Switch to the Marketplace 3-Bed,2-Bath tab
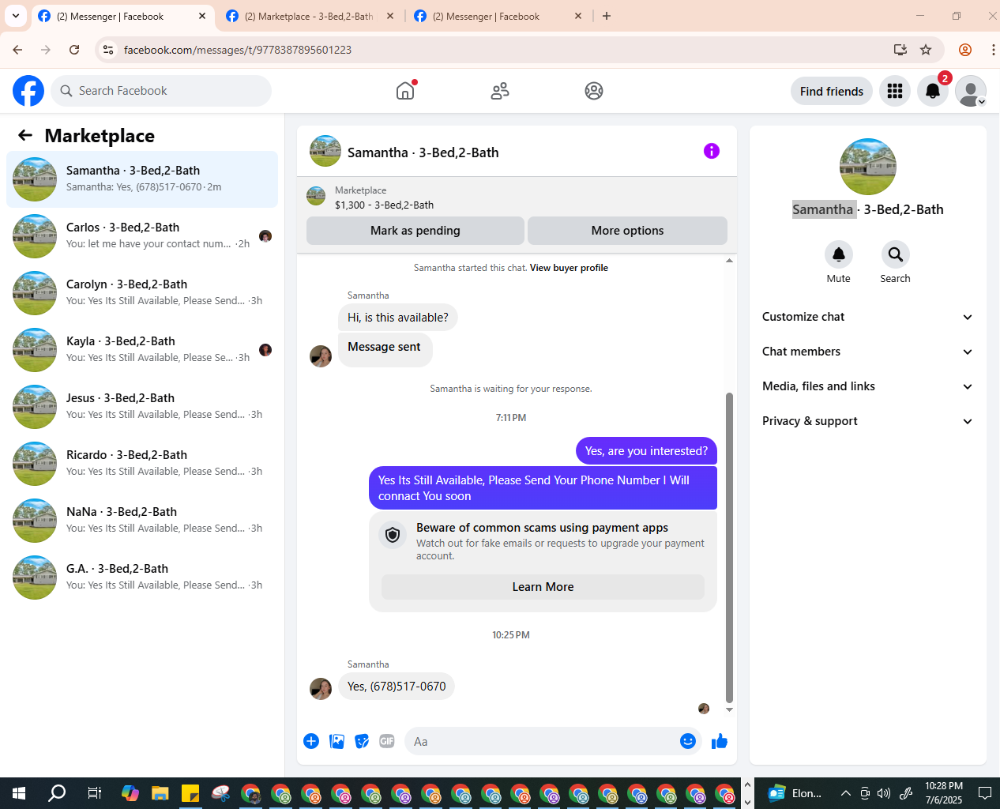The height and width of the screenshot is (809, 1000). coord(310,16)
